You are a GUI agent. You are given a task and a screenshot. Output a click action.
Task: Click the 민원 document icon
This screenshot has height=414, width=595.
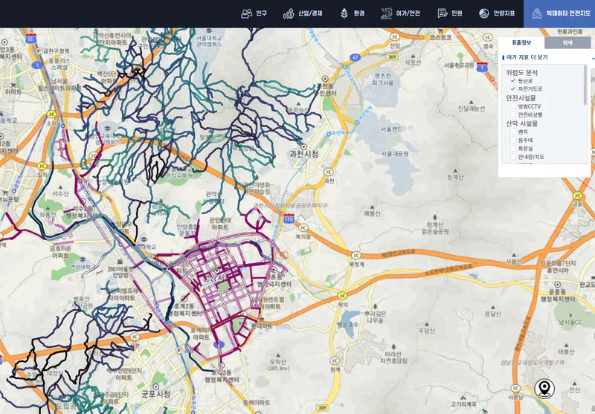(x=443, y=13)
